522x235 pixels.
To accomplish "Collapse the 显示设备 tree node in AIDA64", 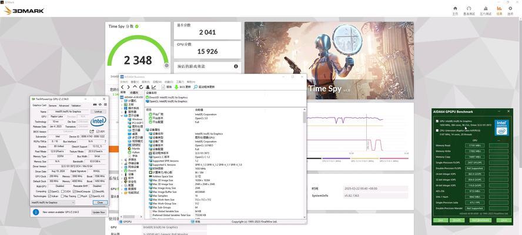I will (122, 116).
